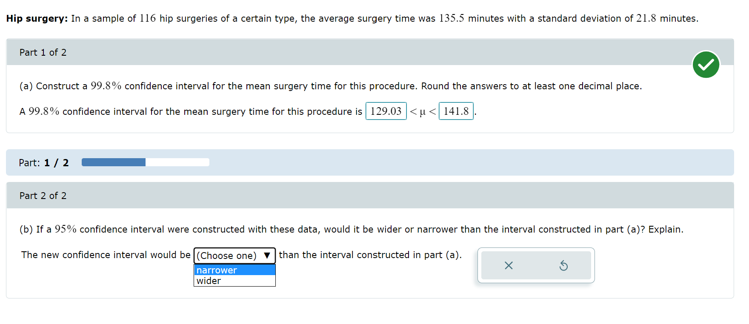Click the reset response button panel
749x324 pixels.
click(536, 265)
